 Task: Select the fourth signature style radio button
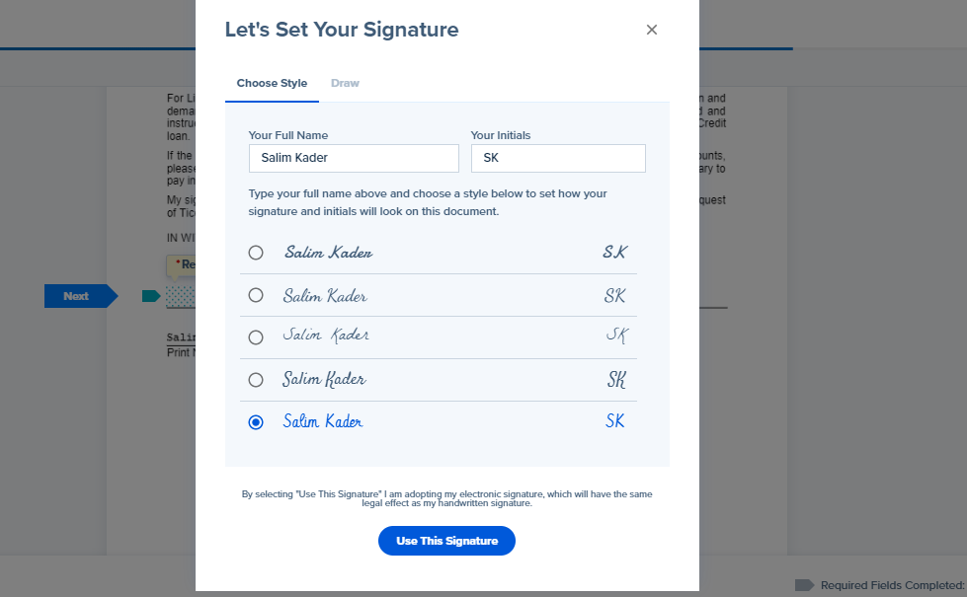point(255,380)
